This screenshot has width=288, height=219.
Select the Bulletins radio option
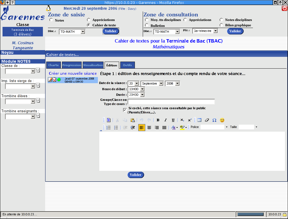coord(147,25)
